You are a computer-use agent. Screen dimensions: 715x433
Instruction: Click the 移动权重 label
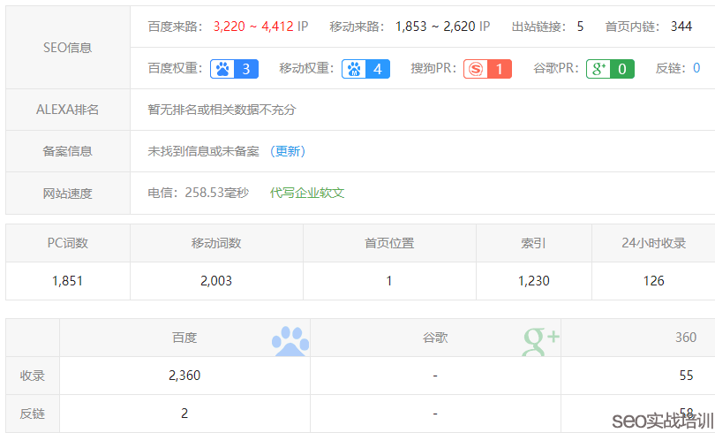[x=307, y=68]
